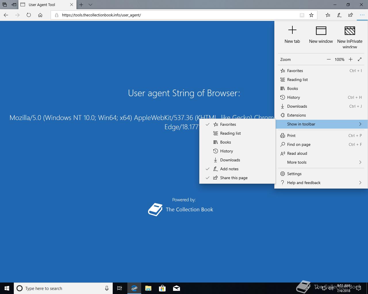This screenshot has height=294, width=368.
Task: Open Microsoft Store from taskbar
Action: pos(162,288)
